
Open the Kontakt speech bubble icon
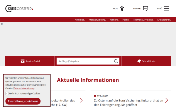coord(145,9)
